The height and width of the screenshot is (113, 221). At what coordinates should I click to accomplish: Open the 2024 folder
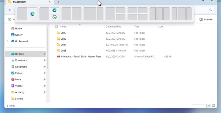point(63,45)
